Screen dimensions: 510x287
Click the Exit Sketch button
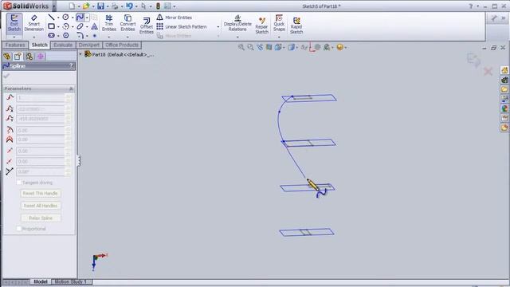pyautogui.click(x=14, y=23)
